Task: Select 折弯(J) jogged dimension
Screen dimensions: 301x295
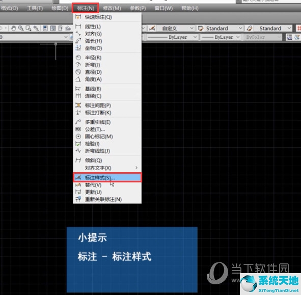Action: pos(107,65)
